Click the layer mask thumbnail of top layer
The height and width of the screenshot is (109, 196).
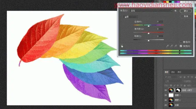(178, 90)
